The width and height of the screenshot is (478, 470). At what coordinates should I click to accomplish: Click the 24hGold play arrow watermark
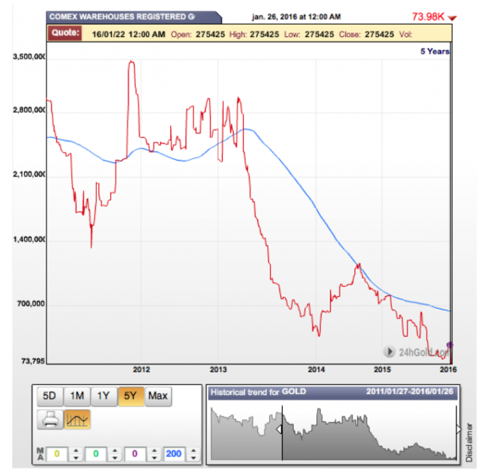click(x=389, y=352)
